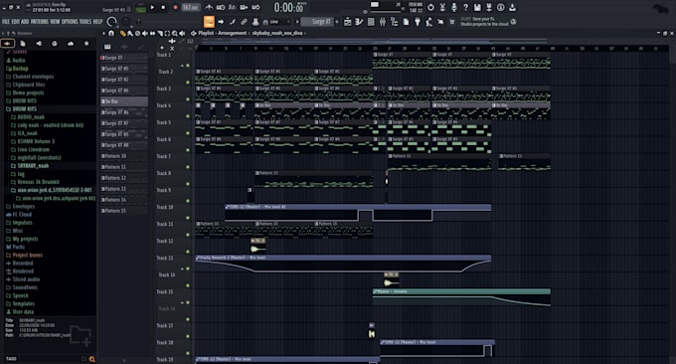Toggle the playlist magnet snap icon
Image resolution: width=676 pixels, height=364 pixels.
tap(111, 33)
